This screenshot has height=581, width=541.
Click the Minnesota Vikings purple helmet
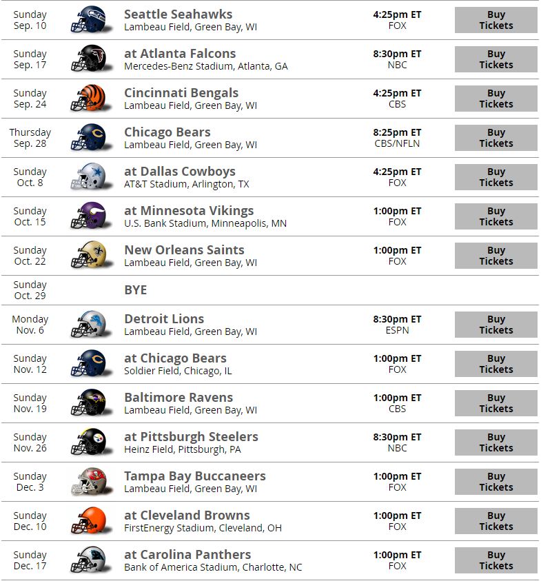click(91, 216)
